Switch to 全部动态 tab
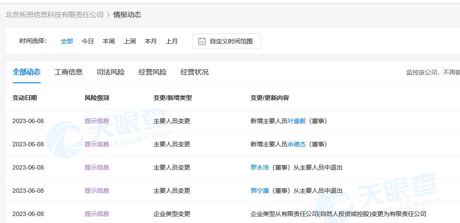Image resolution: width=460 pixels, height=223 pixels. [x=27, y=72]
